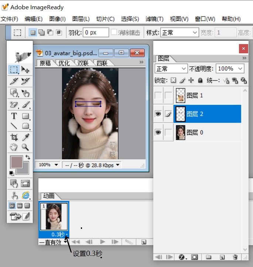Open the 滤镜(T) menu

[x=154, y=19]
